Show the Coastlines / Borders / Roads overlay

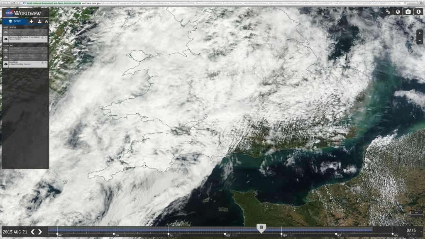[x=6, y=57]
